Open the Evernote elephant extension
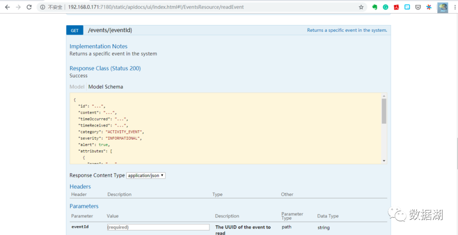 [x=375, y=7]
